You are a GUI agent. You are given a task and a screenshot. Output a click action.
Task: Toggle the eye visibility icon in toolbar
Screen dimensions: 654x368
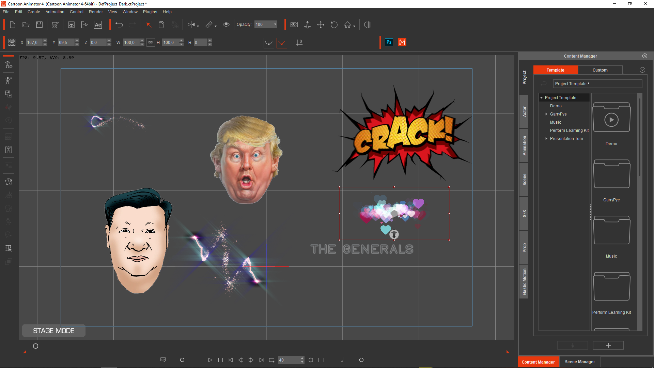226,25
